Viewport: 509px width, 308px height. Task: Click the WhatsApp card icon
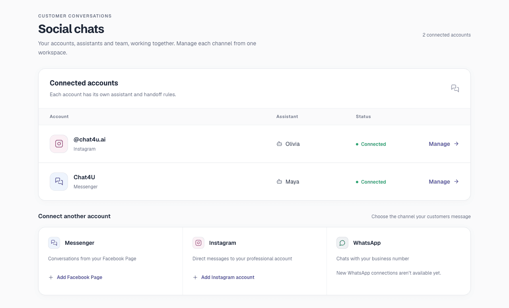(342, 243)
